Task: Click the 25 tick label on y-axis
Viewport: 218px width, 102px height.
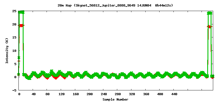Action: pyautogui.click(x=14, y=11)
